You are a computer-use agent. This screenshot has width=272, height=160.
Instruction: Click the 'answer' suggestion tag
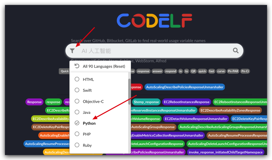157,71
